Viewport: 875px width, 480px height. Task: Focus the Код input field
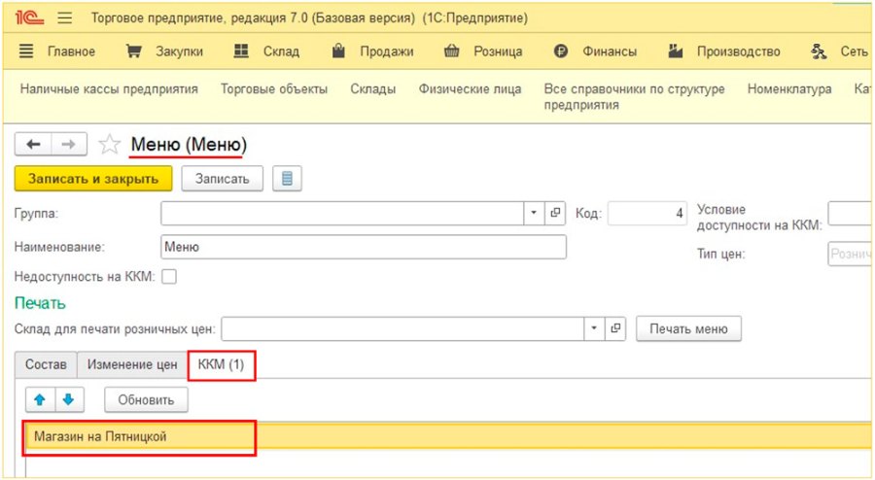point(647,213)
